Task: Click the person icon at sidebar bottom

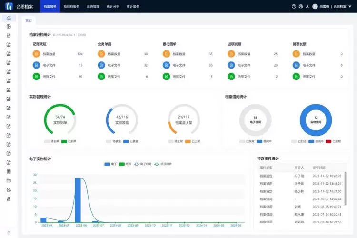Action: pyautogui.click(x=9, y=198)
